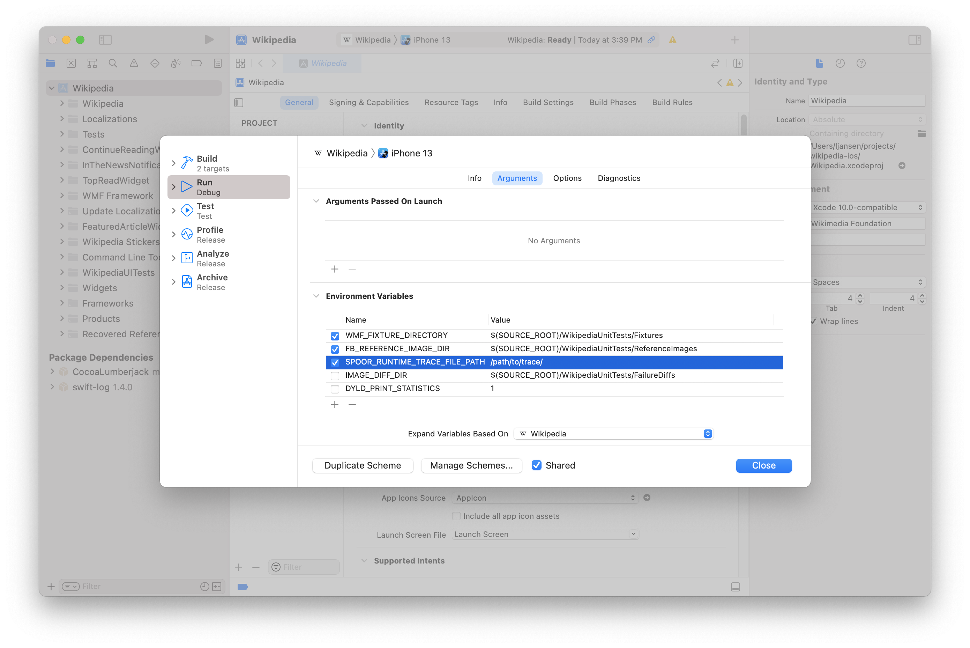Toggle the inspector panel icon
The image size is (970, 648).
point(915,40)
